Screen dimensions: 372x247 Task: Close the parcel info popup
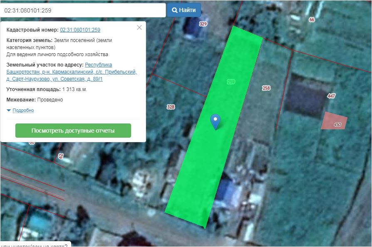point(139,27)
